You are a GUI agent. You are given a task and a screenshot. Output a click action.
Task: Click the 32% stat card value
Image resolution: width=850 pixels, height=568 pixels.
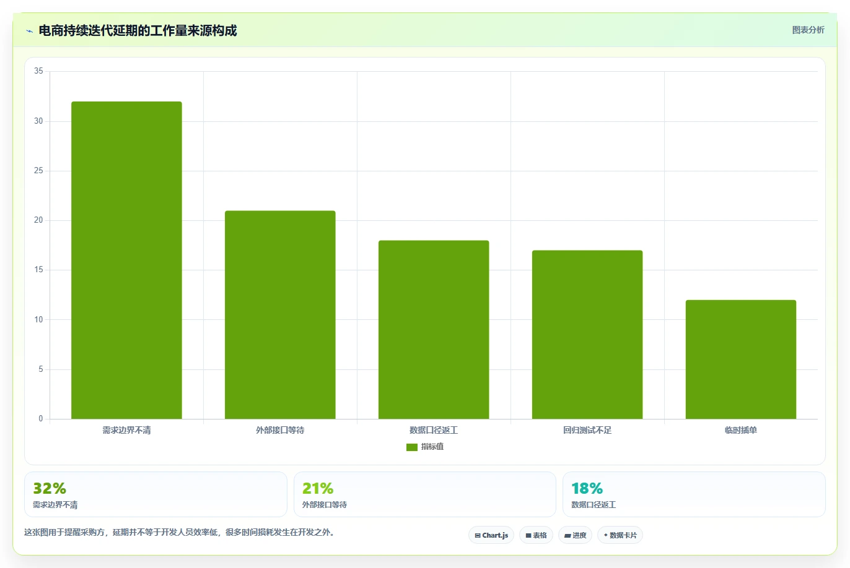tap(50, 488)
